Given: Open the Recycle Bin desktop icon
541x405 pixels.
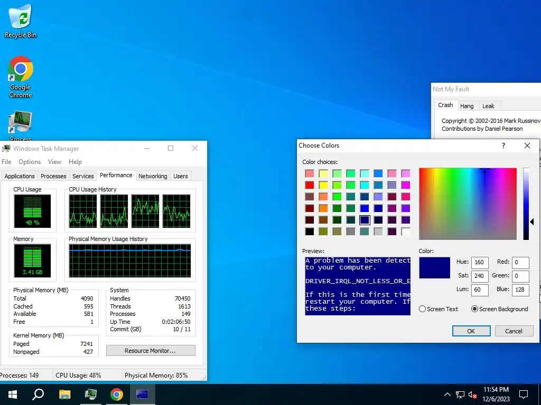Looking at the screenshot, I should [x=21, y=21].
